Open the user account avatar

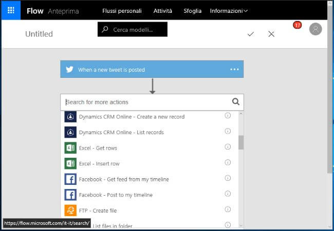click(x=316, y=29)
